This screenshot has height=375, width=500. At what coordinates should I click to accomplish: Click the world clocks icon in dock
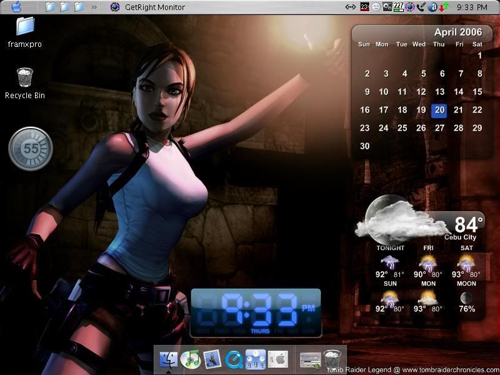pos(256,359)
